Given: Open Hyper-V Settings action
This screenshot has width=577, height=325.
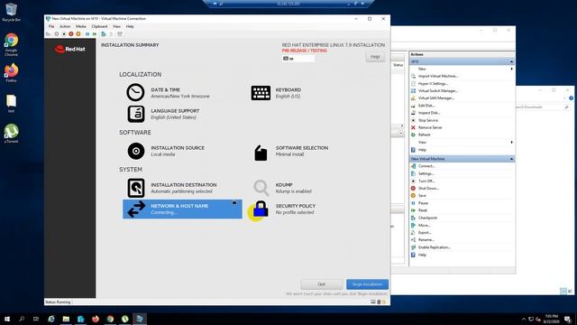Looking at the screenshot, I should (x=433, y=84).
